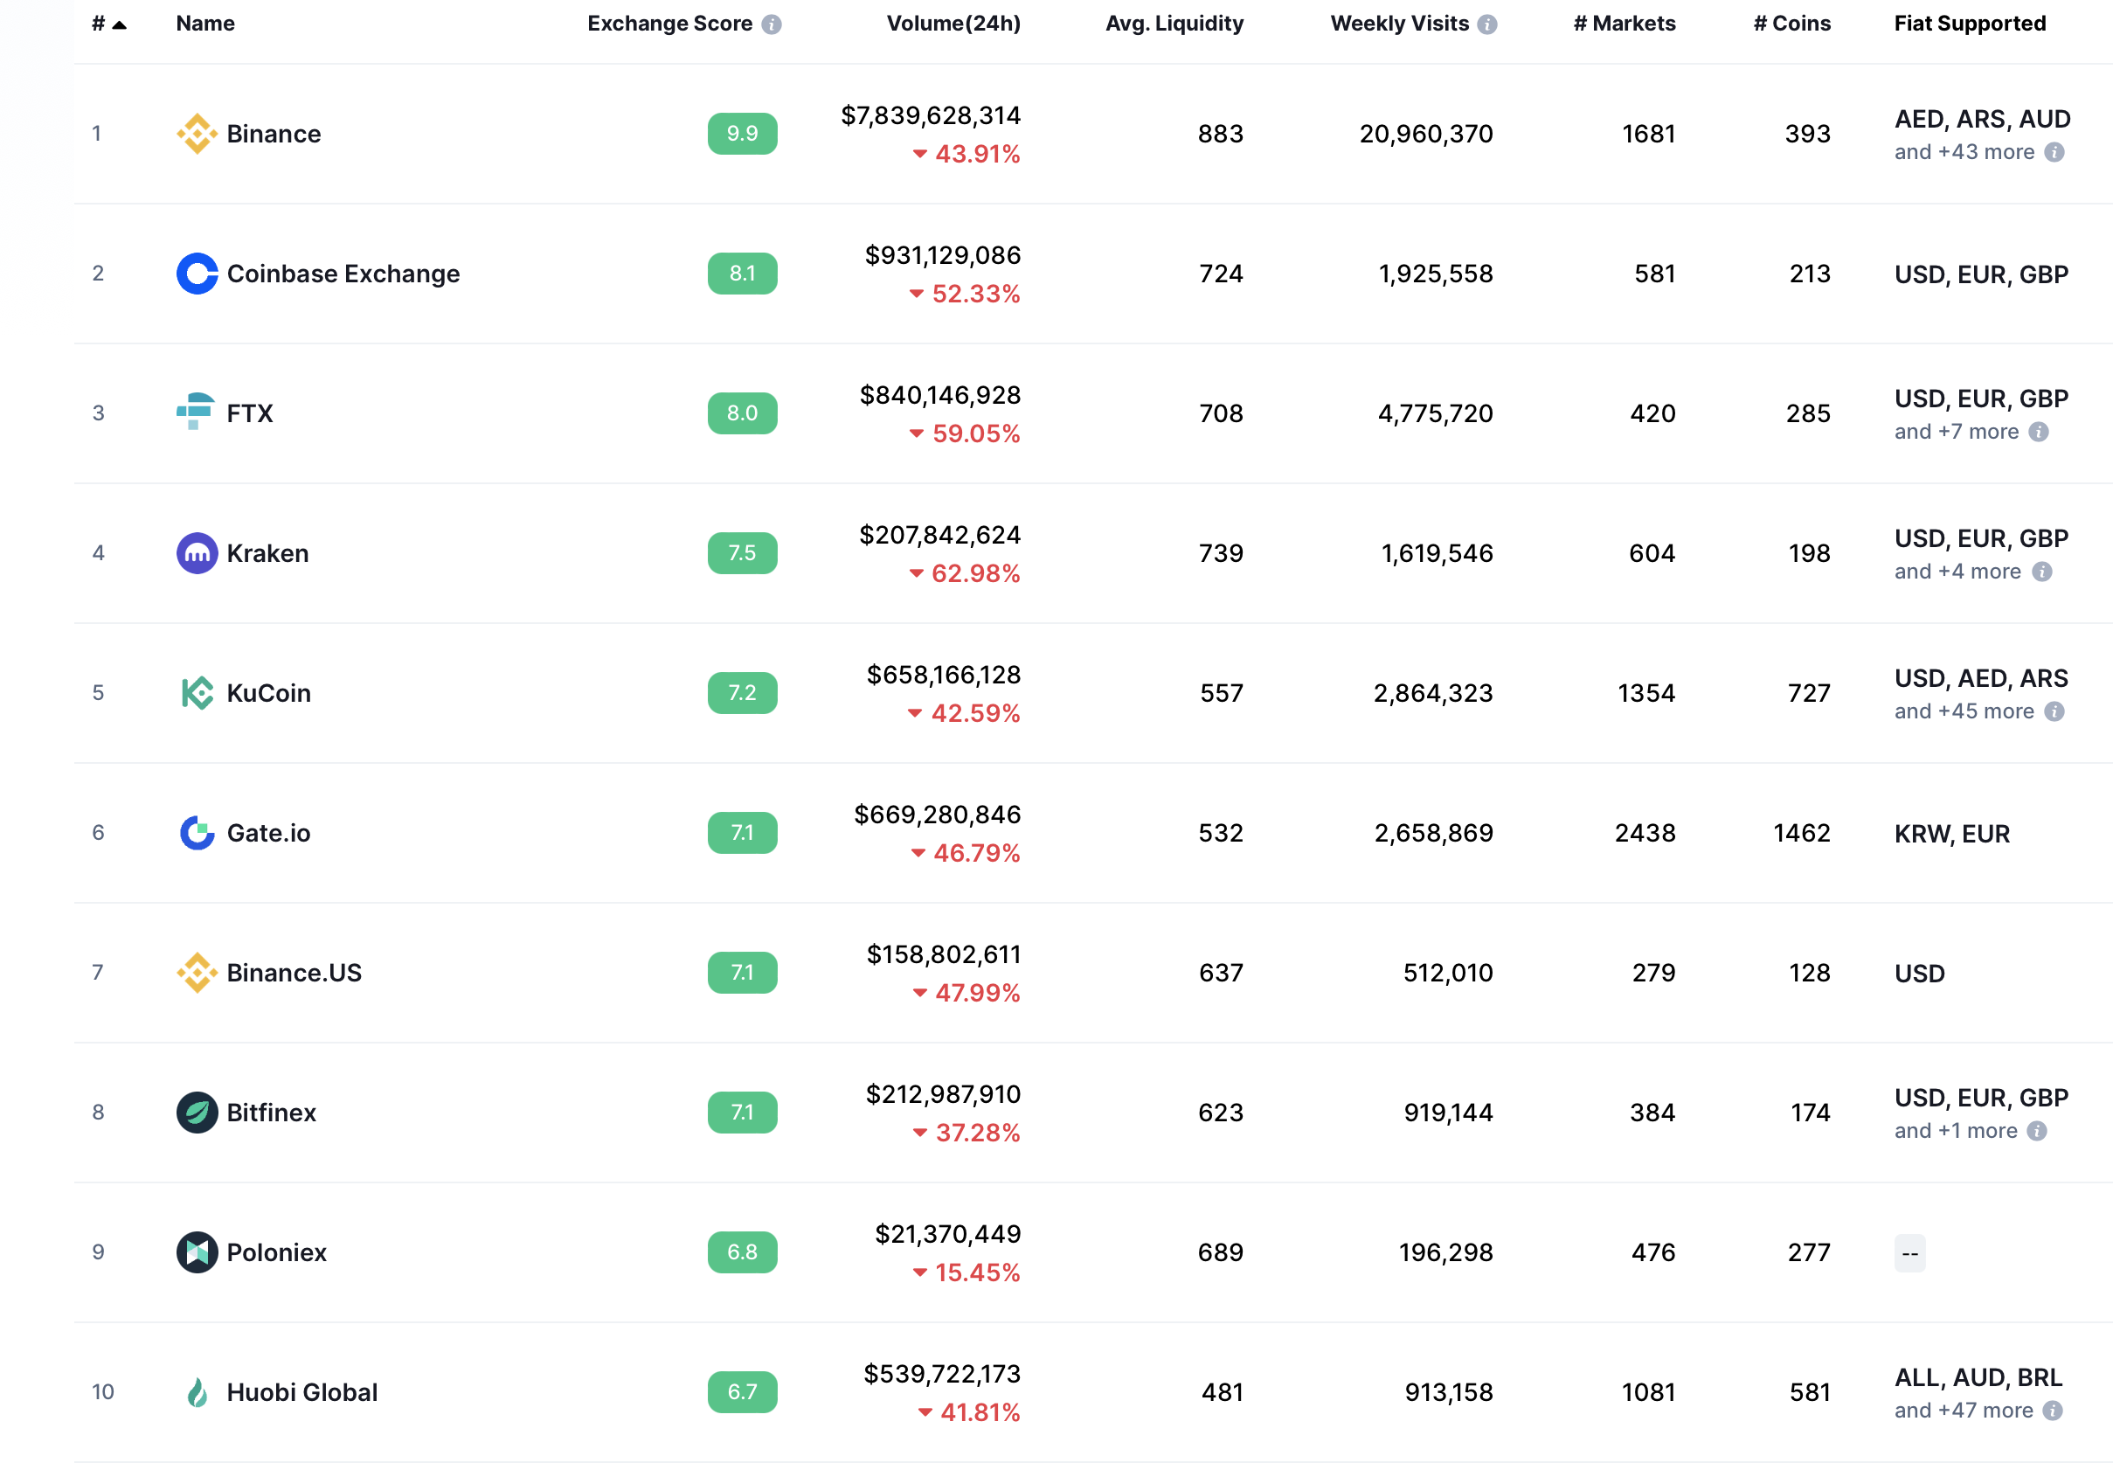The width and height of the screenshot is (2113, 1463).
Task: Sort table by Volume(24h) header
Action: tap(953, 24)
